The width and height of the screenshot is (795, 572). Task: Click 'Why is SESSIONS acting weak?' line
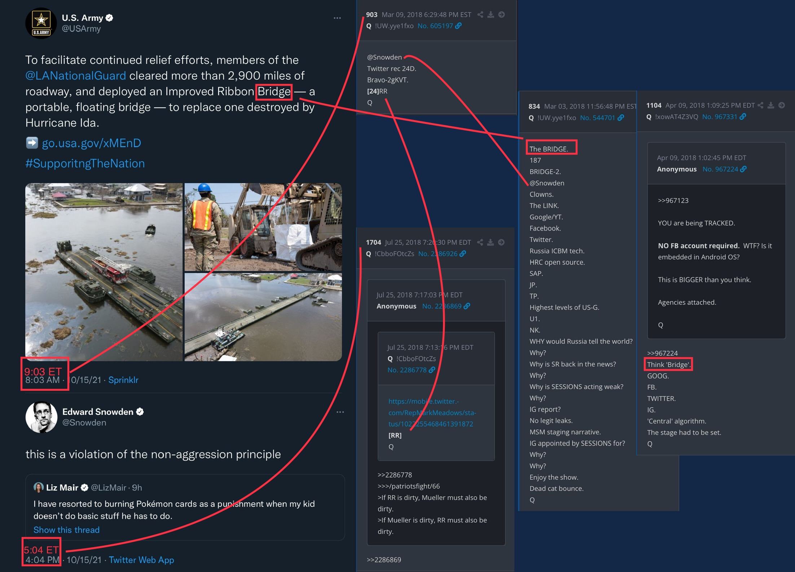click(576, 387)
